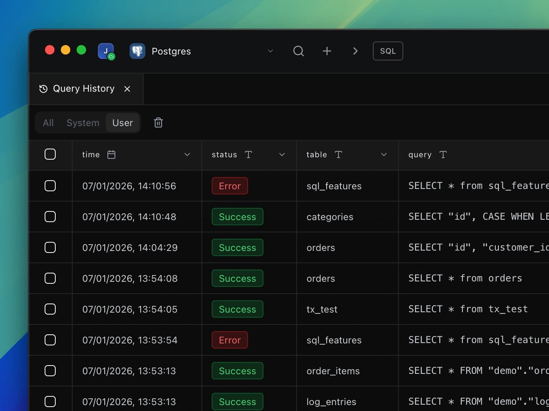Image resolution: width=549 pixels, height=411 pixels.
Task: Open the calendar filter on the time column
Action: coord(111,155)
